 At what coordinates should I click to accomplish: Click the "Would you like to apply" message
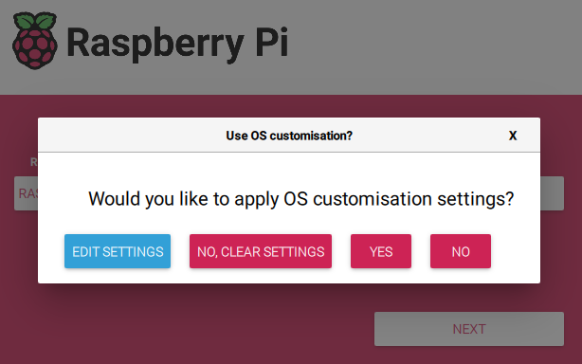click(301, 199)
